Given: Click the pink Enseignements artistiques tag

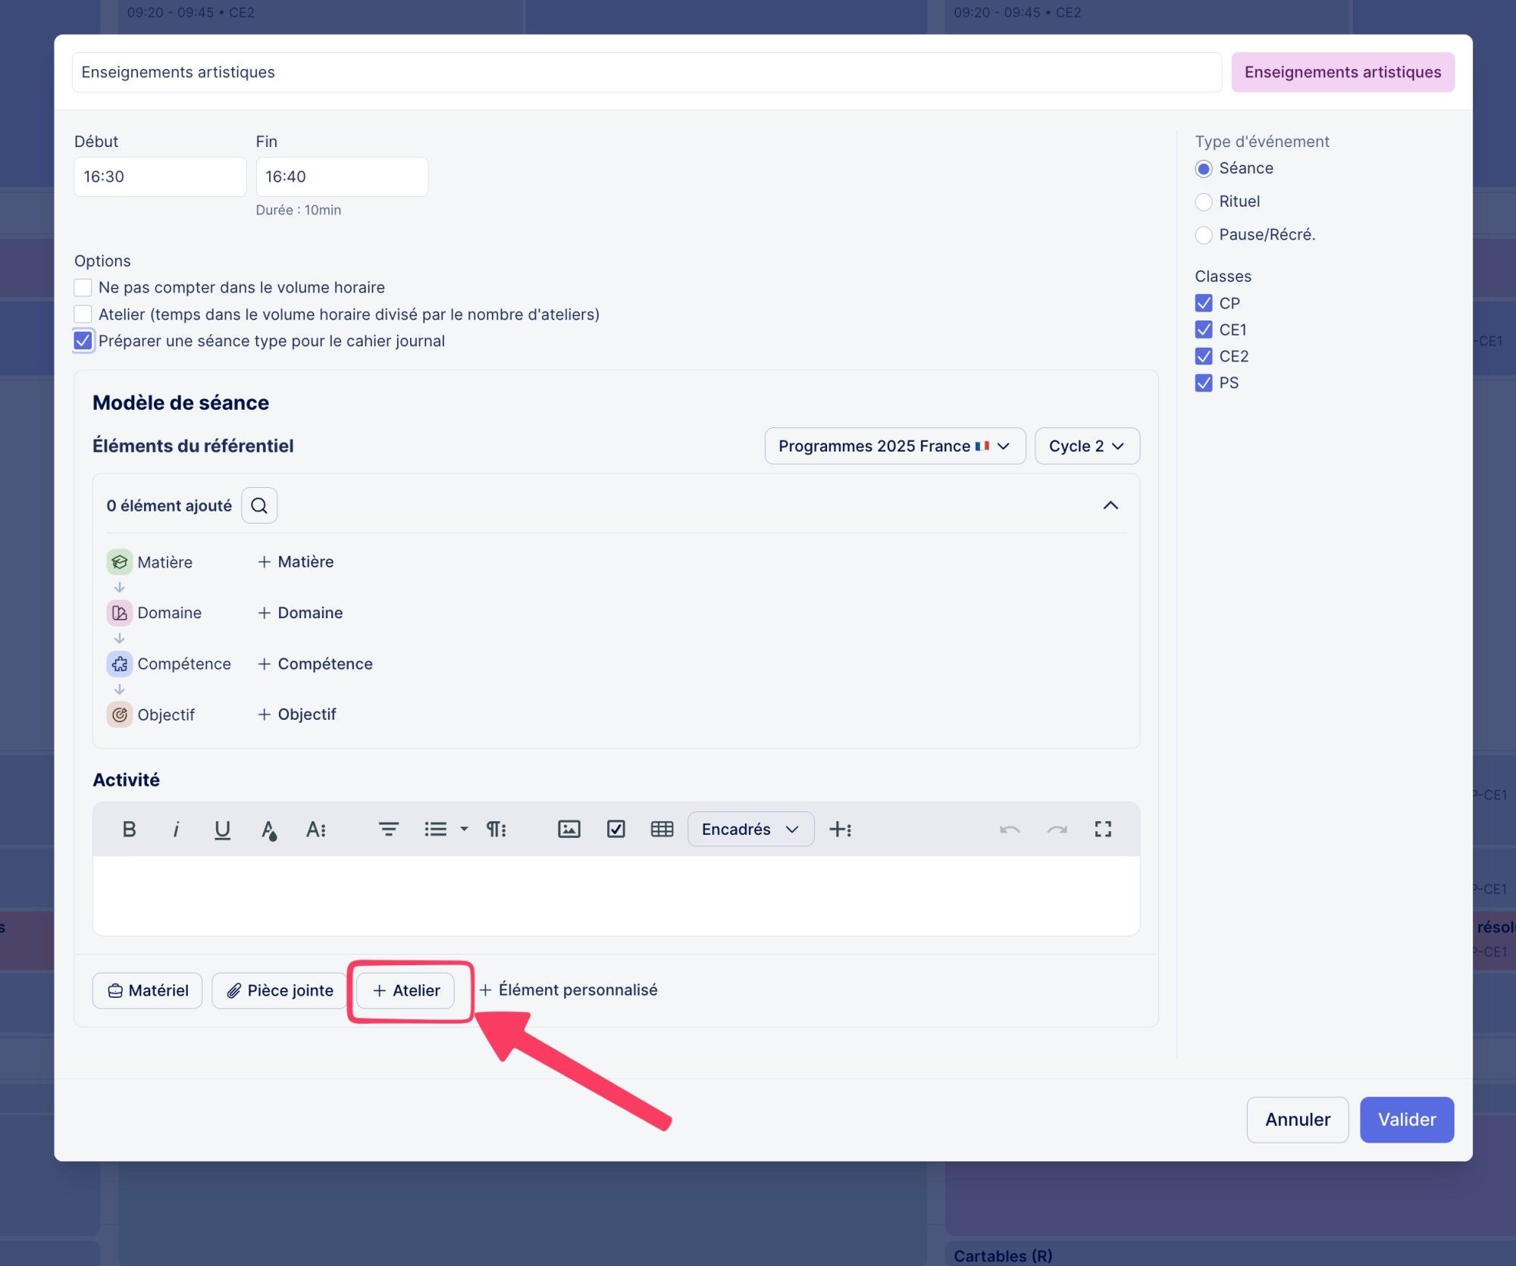Looking at the screenshot, I should click(x=1342, y=72).
